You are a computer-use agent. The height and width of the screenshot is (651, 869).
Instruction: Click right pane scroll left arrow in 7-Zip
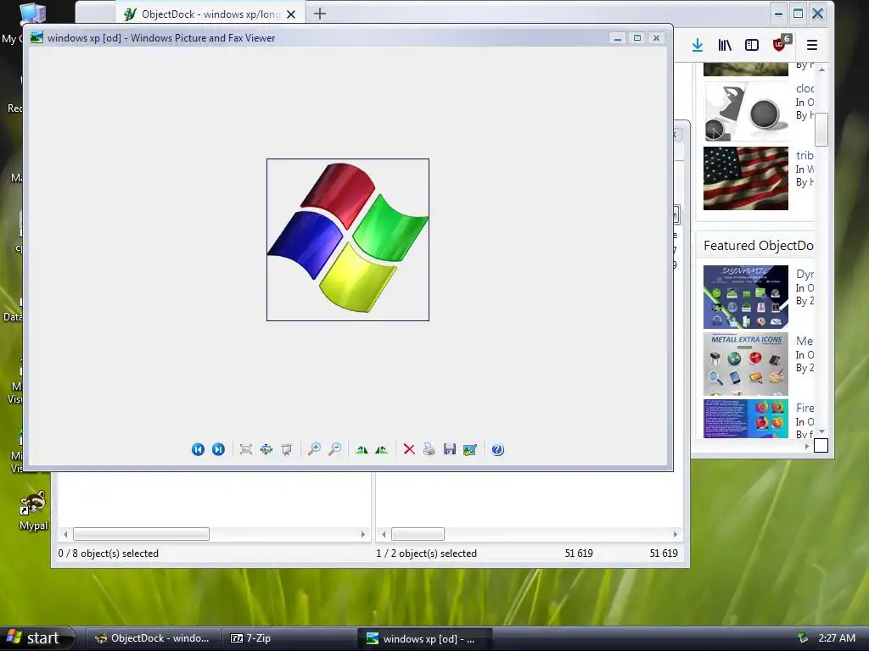tap(384, 534)
